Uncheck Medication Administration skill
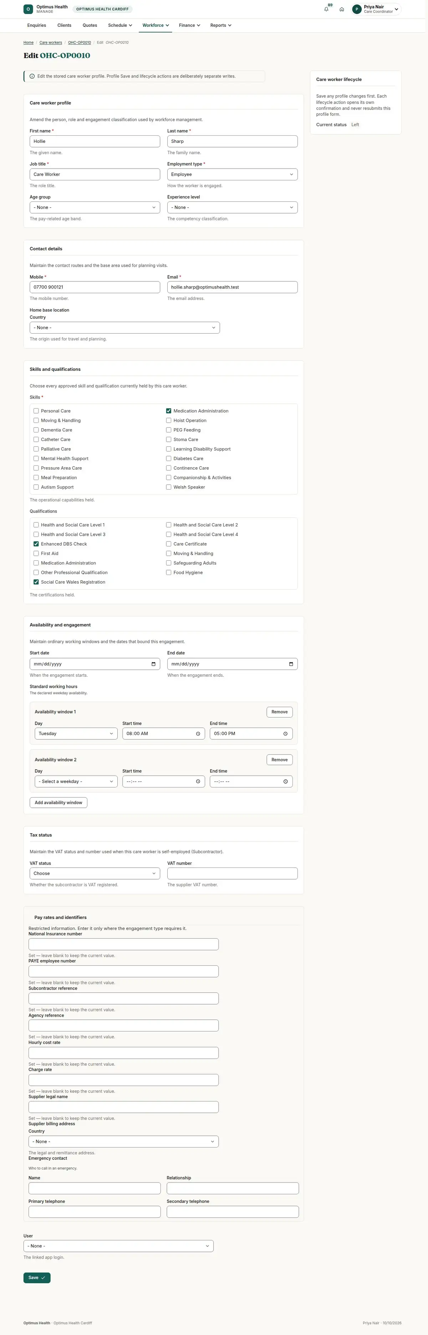The image size is (428, 1335). tap(169, 411)
